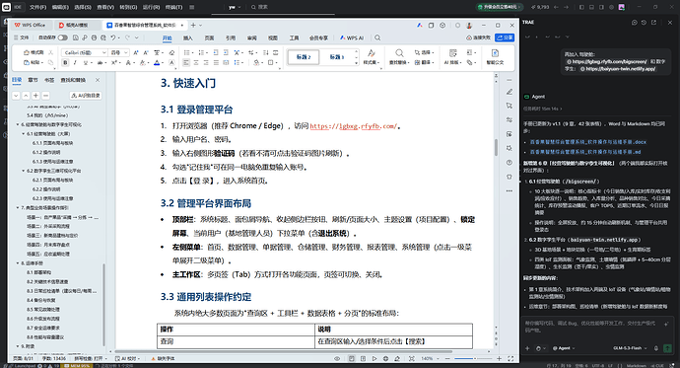This screenshot has height=368, width=680.
Task: Click the 智能公文 tool icon
Action: coord(495,57)
